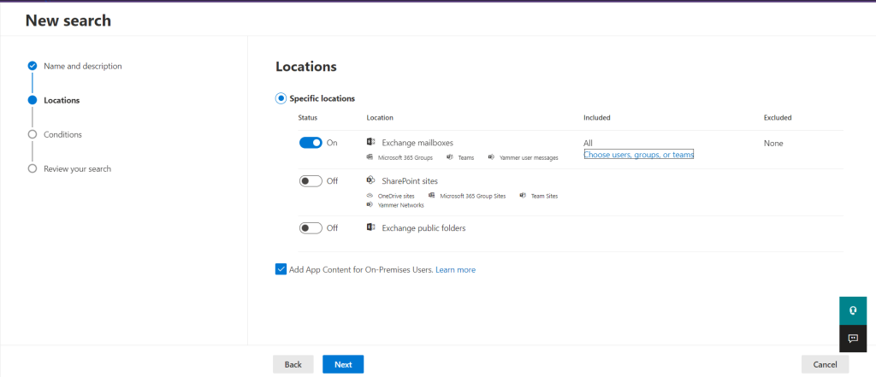Click the SharePoint sites icon
876x377 pixels.
click(x=370, y=180)
